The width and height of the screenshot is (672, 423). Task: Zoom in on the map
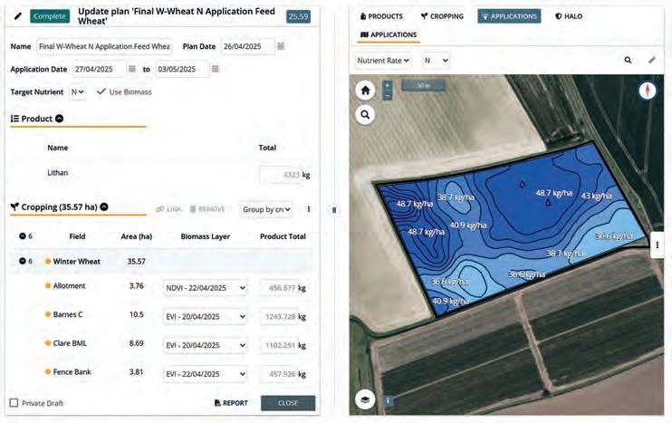point(387,85)
